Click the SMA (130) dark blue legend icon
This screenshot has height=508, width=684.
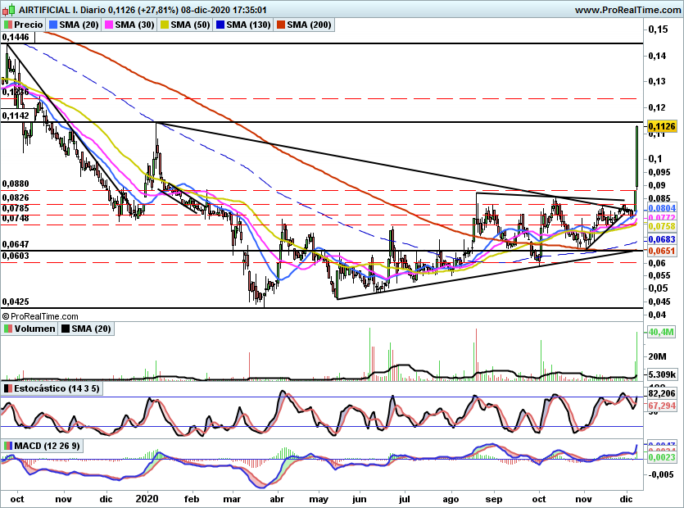point(220,25)
